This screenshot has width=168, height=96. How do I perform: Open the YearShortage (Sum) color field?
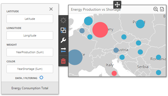point(30,69)
